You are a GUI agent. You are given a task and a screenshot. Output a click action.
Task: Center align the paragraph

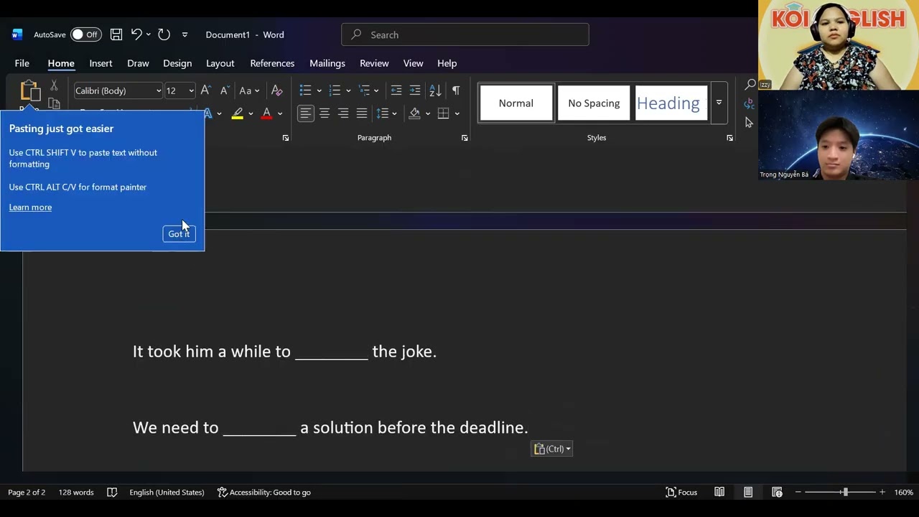point(325,113)
